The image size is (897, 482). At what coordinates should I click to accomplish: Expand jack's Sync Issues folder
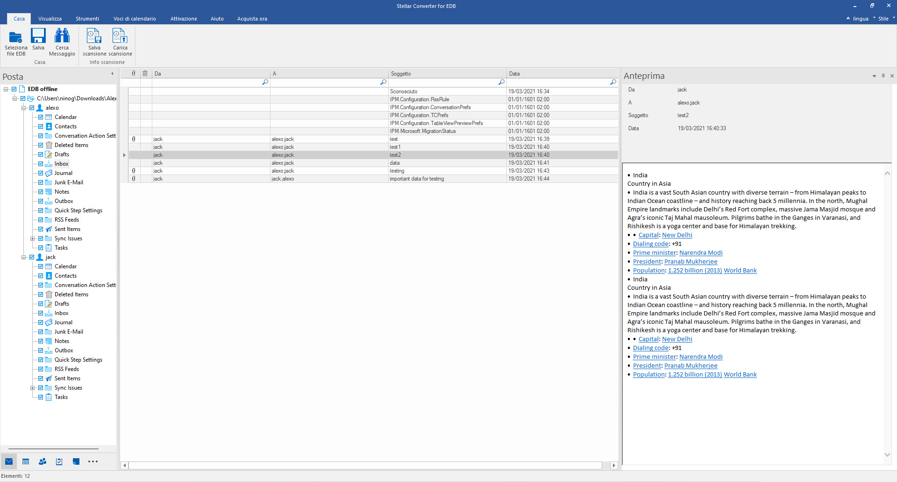32,388
